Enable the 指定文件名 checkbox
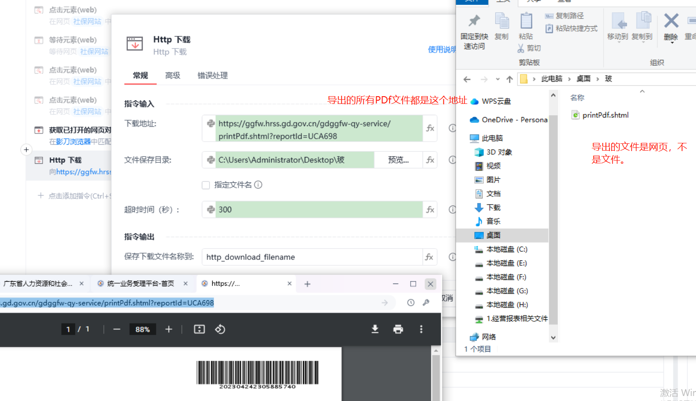 (206, 185)
